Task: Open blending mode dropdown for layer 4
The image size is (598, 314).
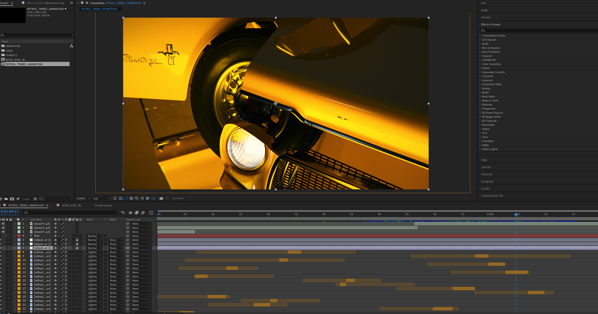Action: (95, 236)
